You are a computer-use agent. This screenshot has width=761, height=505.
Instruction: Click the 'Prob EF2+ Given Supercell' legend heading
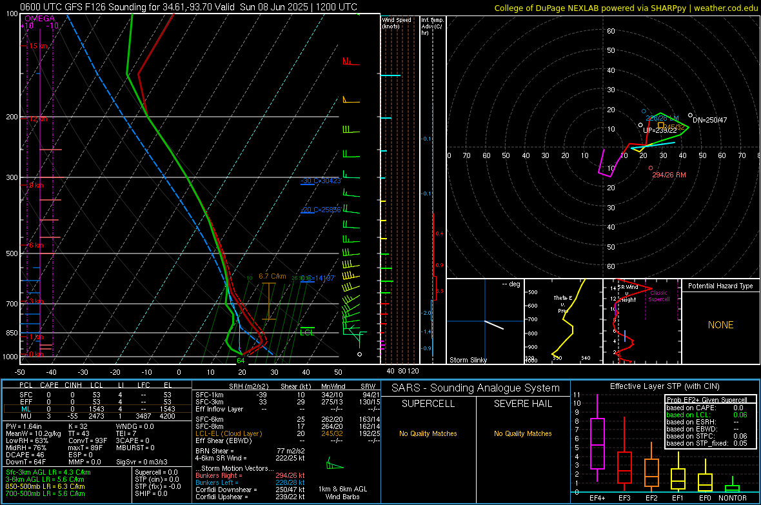point(707,400)
